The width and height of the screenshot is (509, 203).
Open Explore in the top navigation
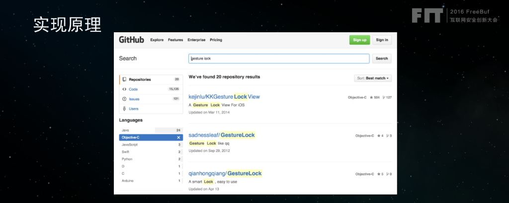coord(157,40)
